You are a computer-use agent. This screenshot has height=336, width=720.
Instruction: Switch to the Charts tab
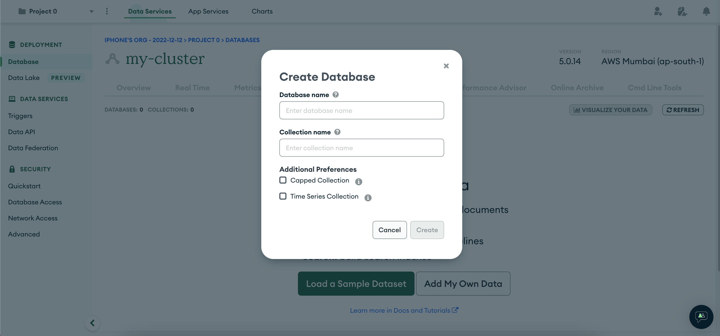(262, 11)
